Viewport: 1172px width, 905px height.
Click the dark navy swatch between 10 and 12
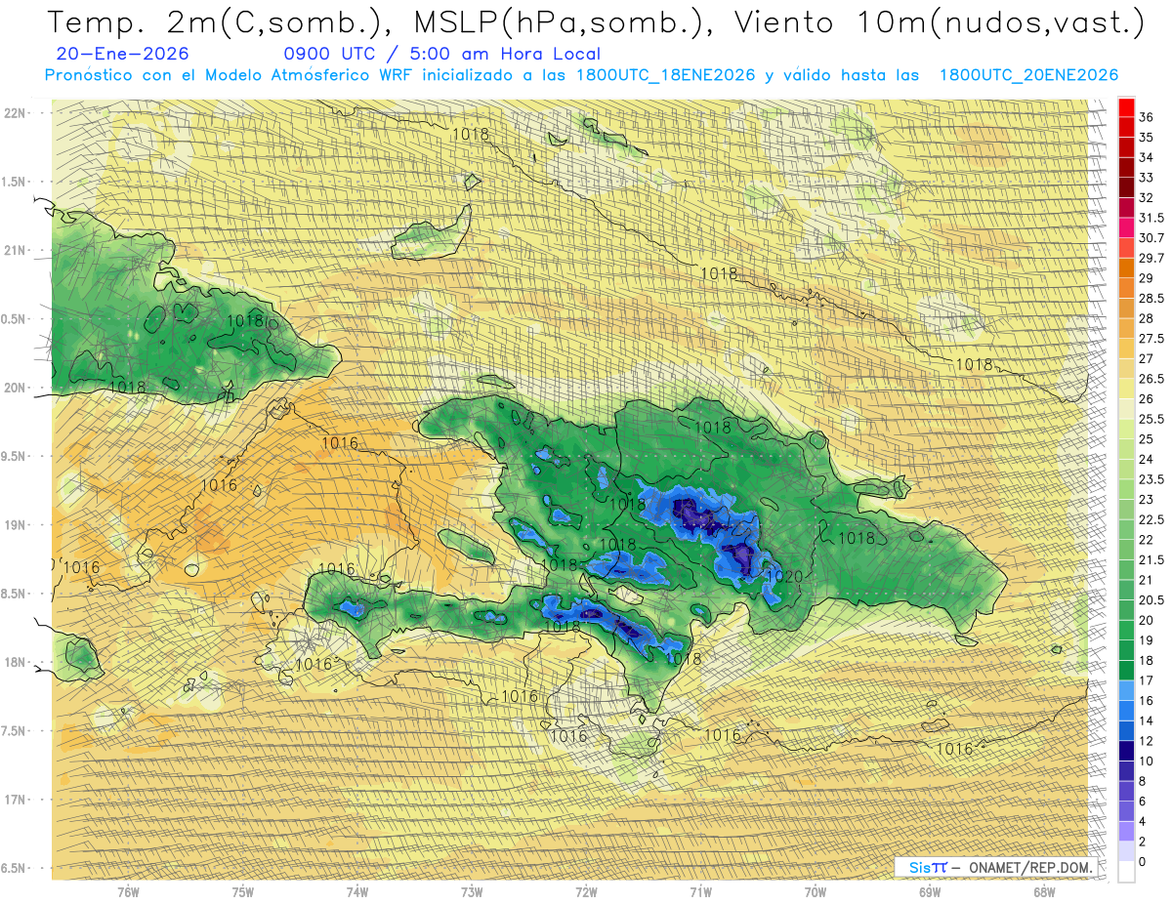coord(1126,751)
